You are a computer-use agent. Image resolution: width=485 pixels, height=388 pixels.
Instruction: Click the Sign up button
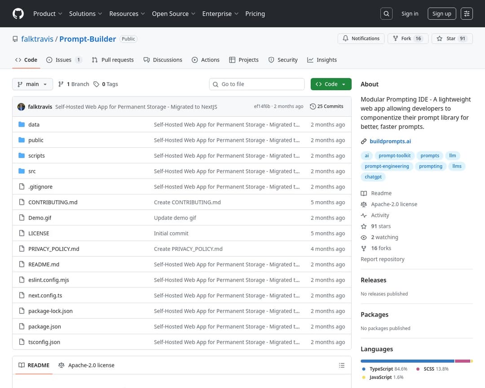tap(441, 13)
